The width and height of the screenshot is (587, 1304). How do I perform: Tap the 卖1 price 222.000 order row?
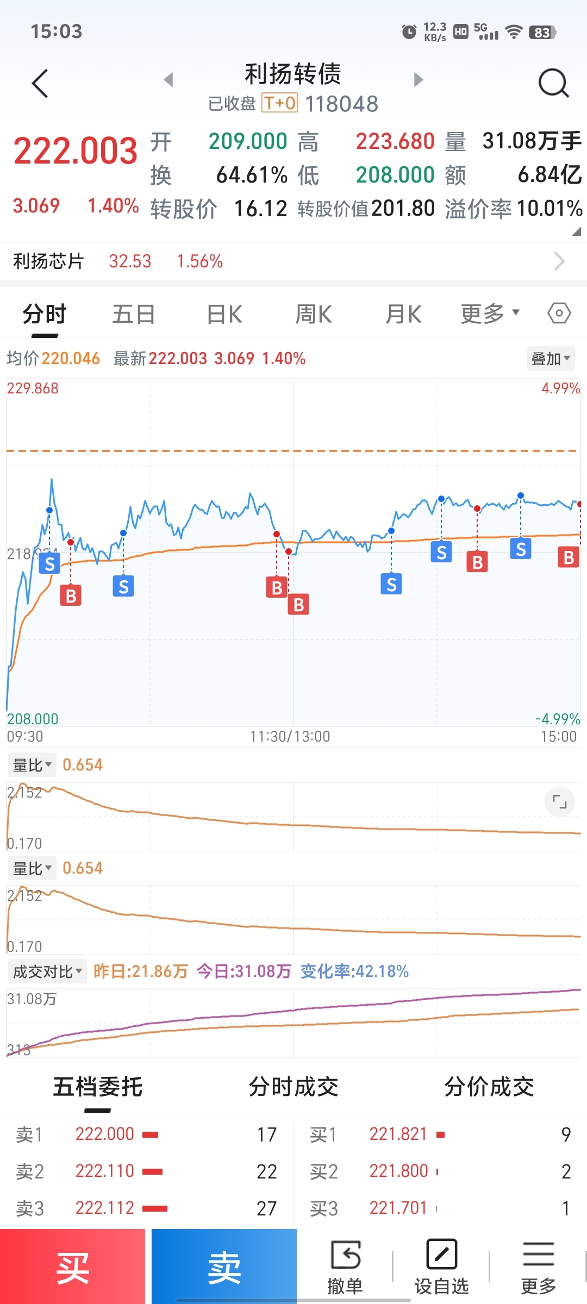coord(147,1134)
